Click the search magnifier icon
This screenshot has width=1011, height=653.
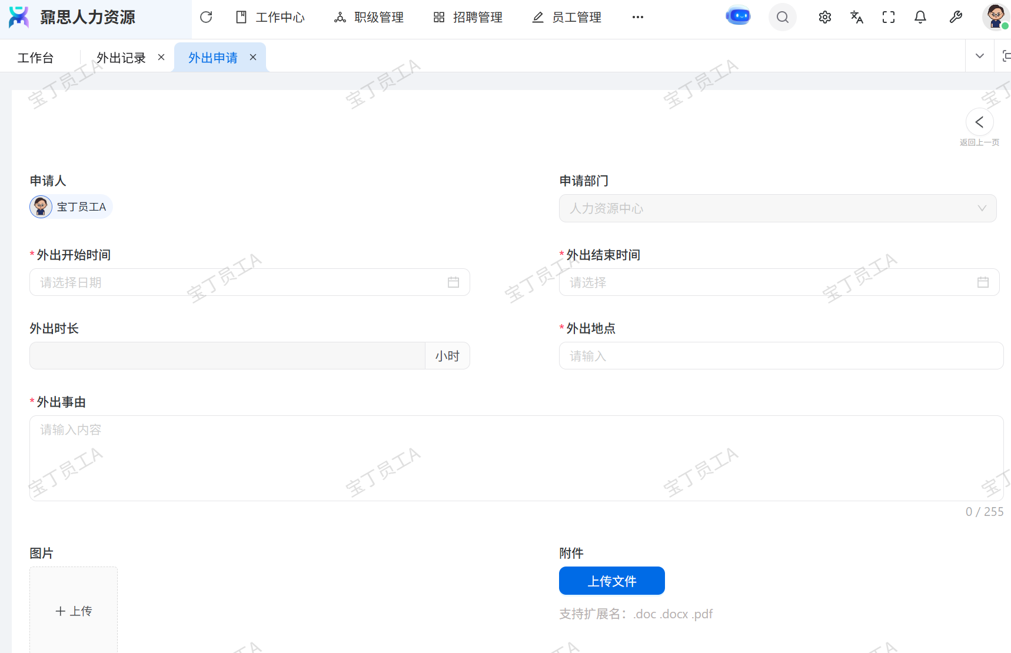(782, 18)
